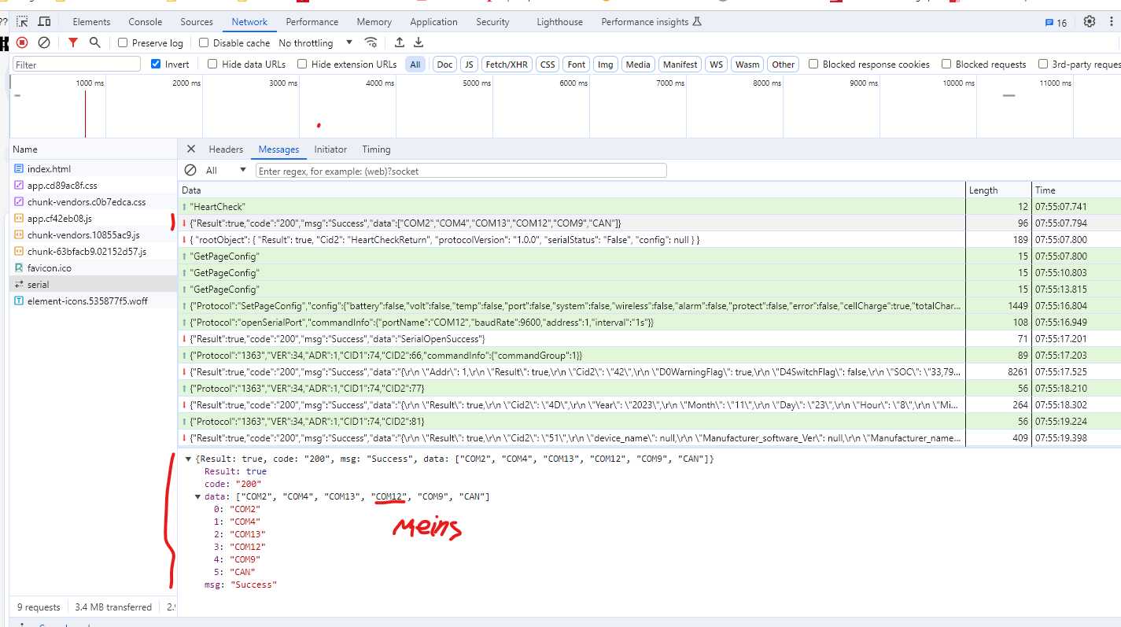Viewport: 1121px width, 627px height.
Task: Open DevTools settings gear
Action: click(x=1090, y=21)
